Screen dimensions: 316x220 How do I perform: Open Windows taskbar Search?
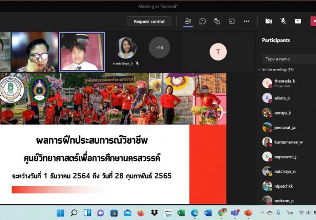tap(74, 213)
